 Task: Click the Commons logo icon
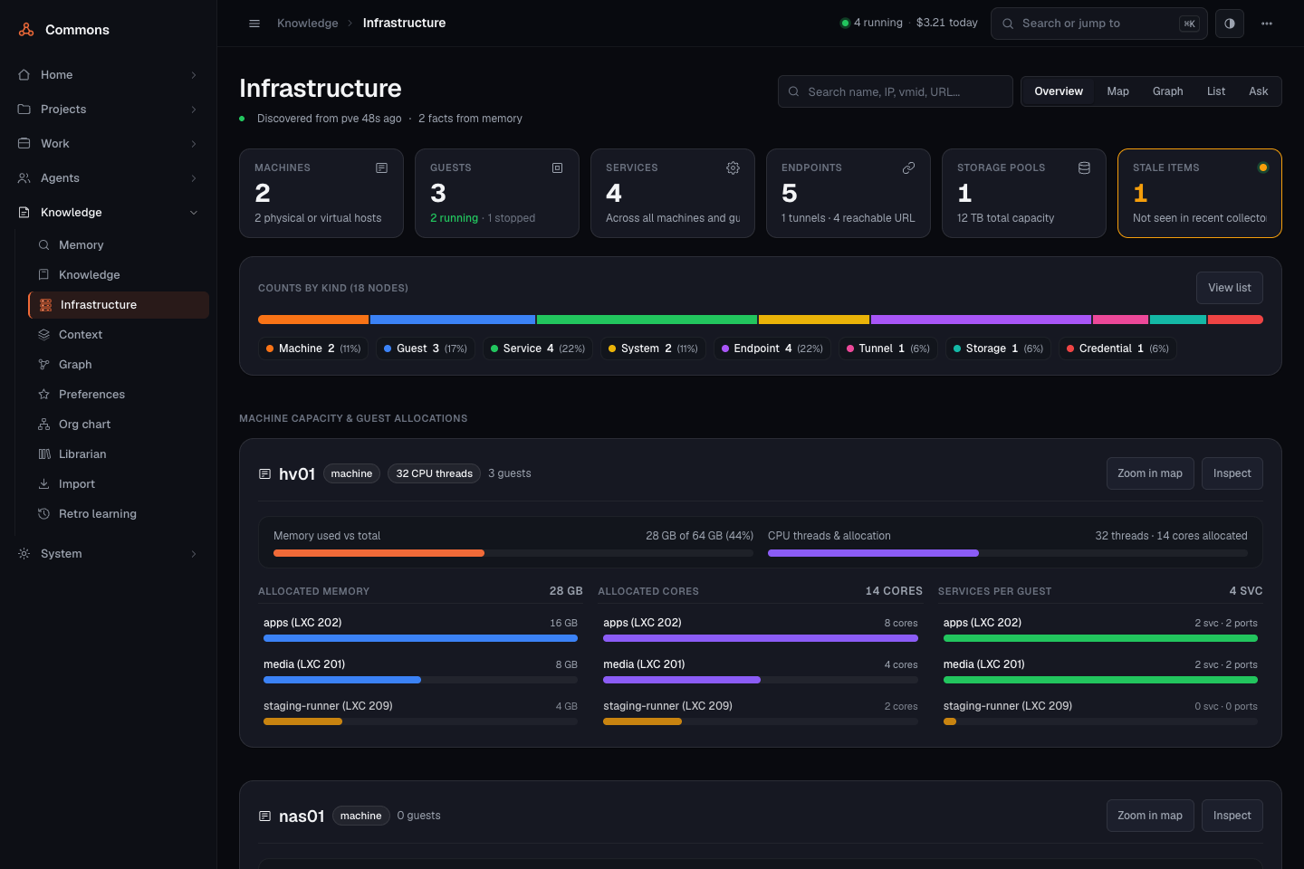pyautogui.click(x=26, y=30)
